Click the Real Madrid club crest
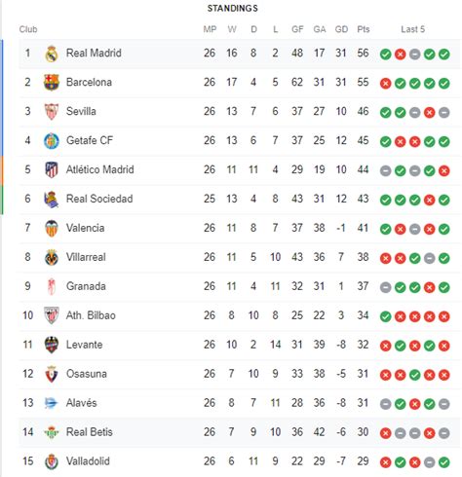 52,54
